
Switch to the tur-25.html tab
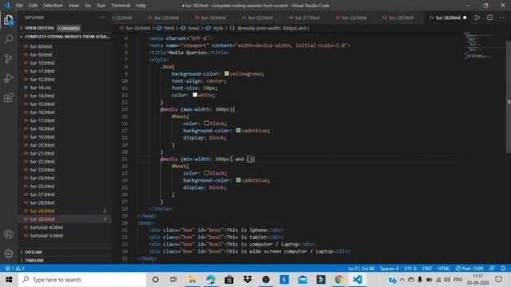click(260, 18)
